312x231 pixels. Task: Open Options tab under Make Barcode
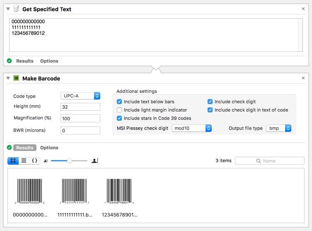49,148
